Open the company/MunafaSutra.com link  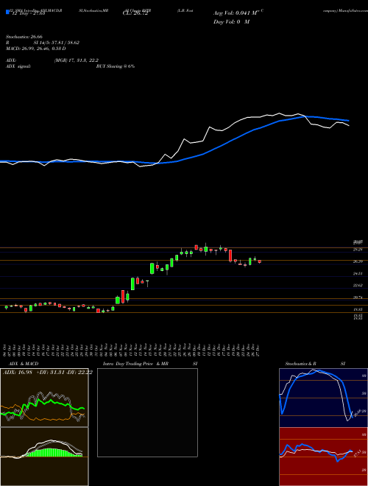(345, 10)
